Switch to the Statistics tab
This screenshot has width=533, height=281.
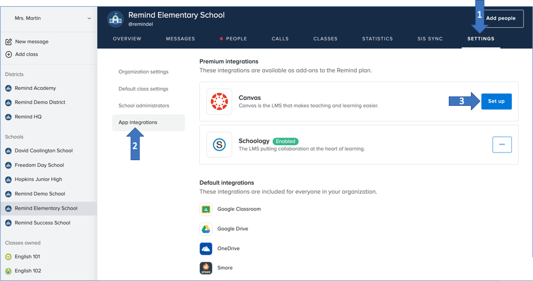(x=377, y=39)
